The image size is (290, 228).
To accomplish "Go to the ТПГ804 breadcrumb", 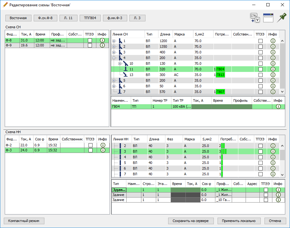I will 90,18.
